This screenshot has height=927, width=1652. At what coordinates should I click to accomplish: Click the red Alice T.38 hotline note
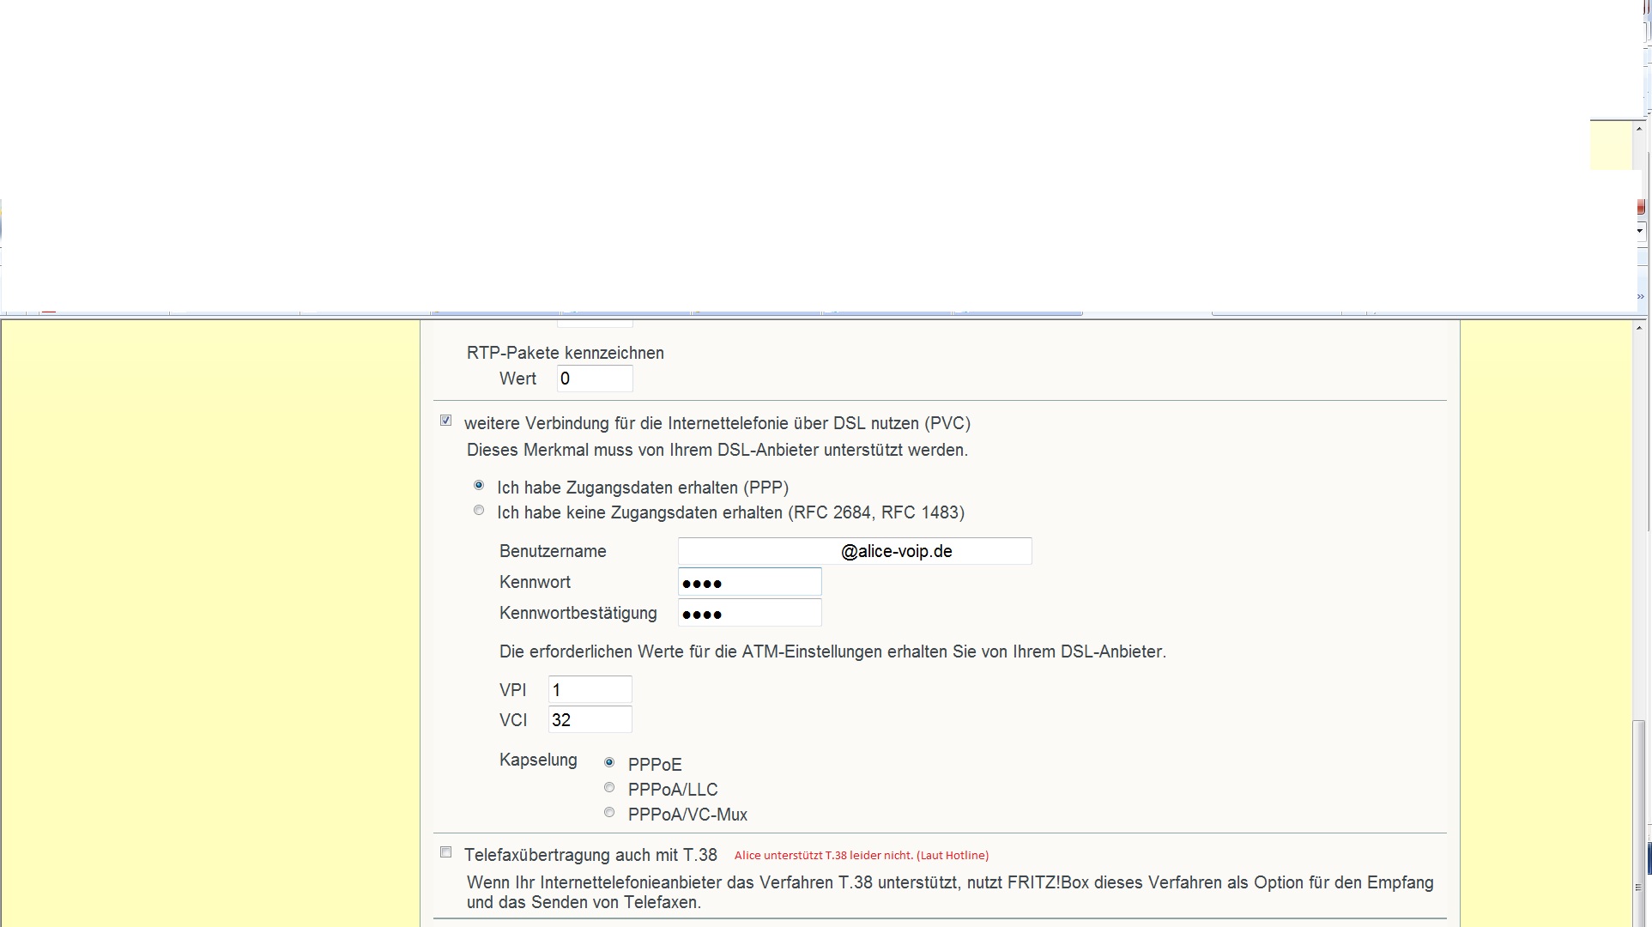[x=861, y=856]
